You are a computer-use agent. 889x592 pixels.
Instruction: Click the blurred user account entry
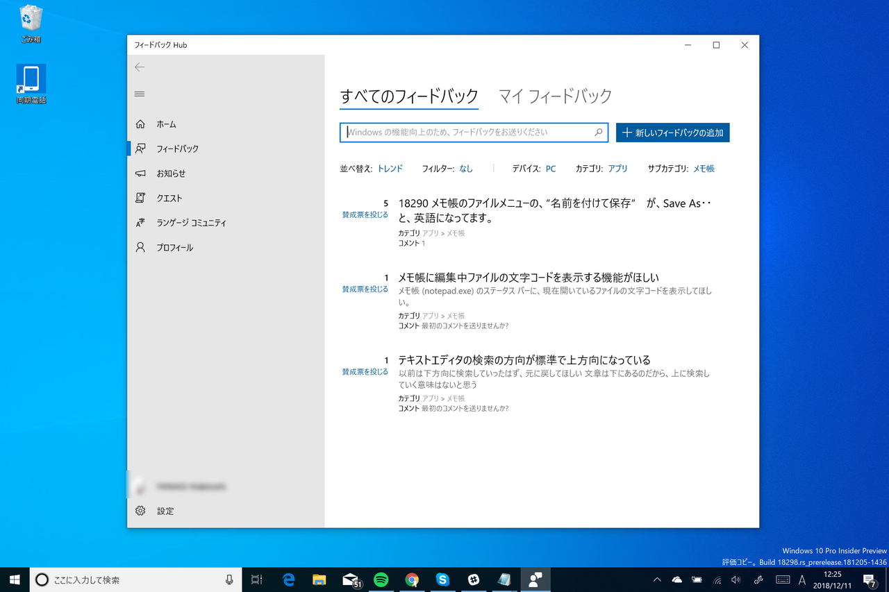click(x=226, y=487)
